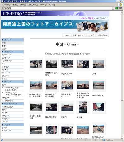Select アフガニスタン in the sidebar
The height and width of the screenshot is (142, 124).
pos(12,107)
